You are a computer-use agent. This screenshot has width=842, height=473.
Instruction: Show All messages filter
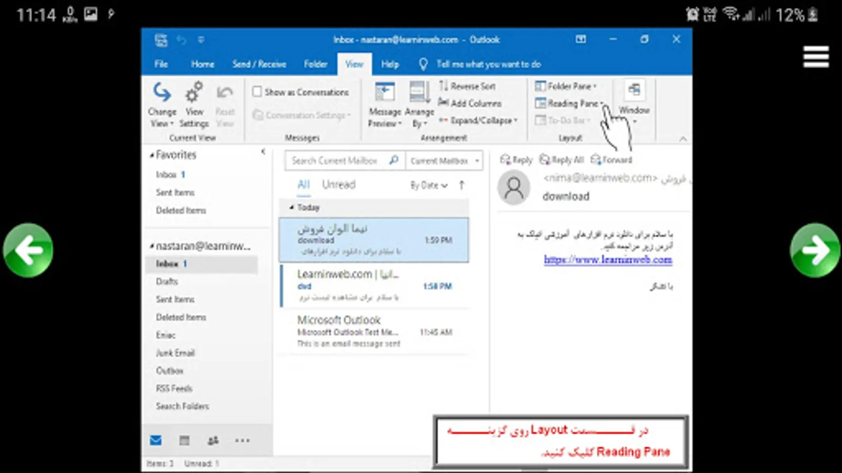(x=304, y=185)
